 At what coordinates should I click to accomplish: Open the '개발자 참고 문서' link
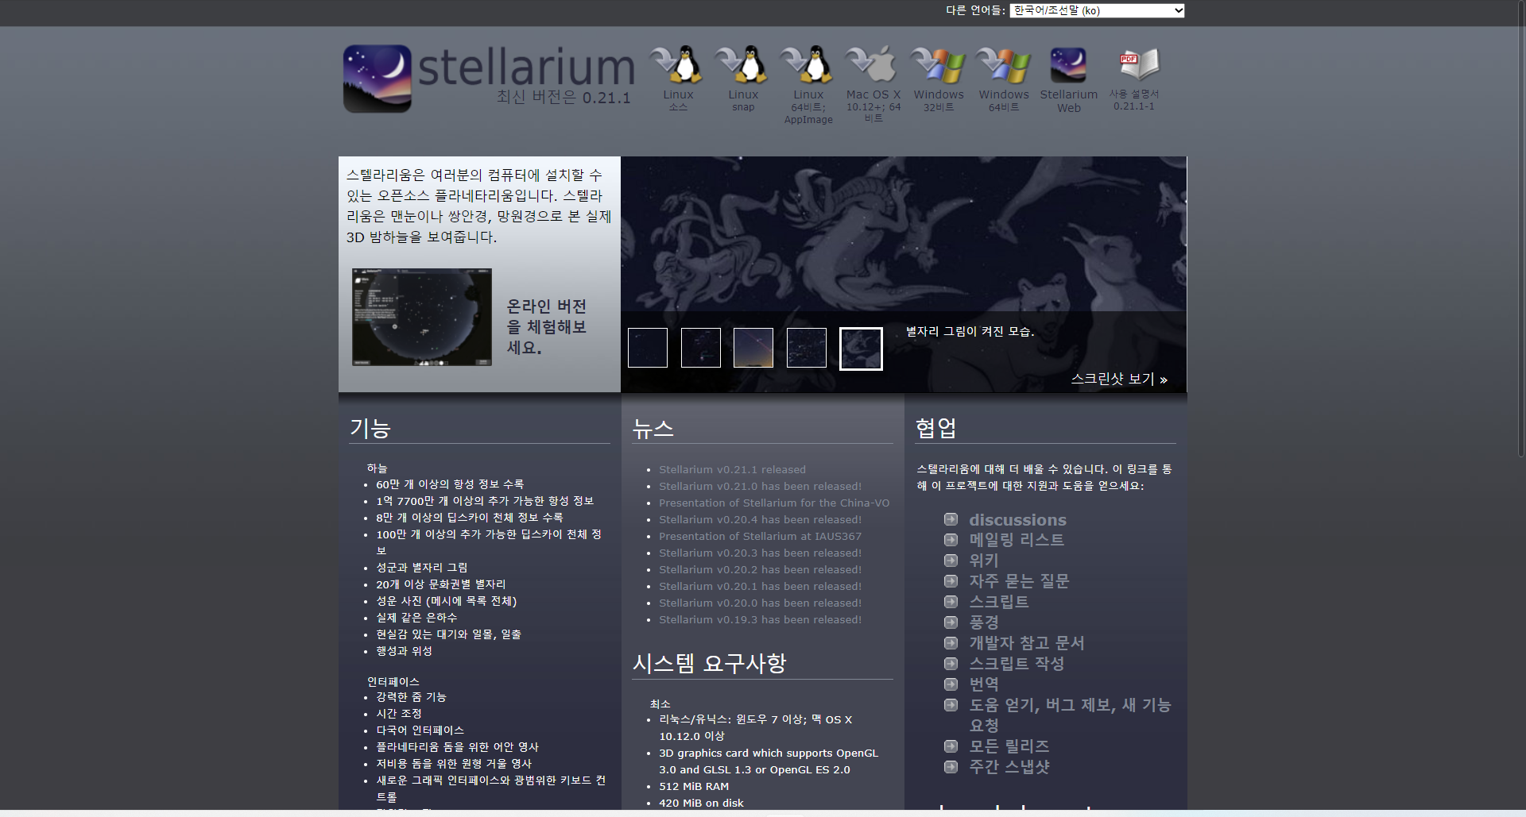click(1027, 643)
